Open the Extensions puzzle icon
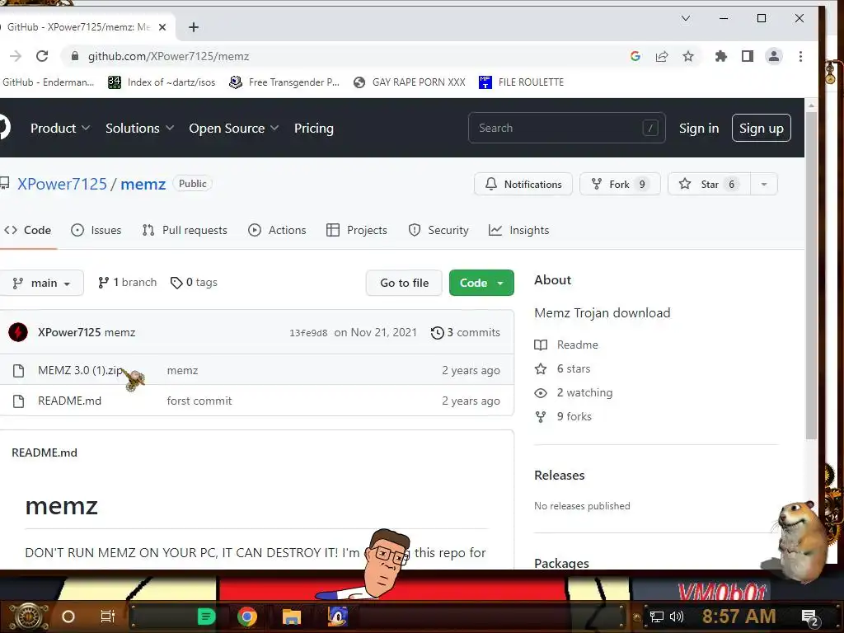This screenshot has width=844, height=633. (x=720, y=56)
